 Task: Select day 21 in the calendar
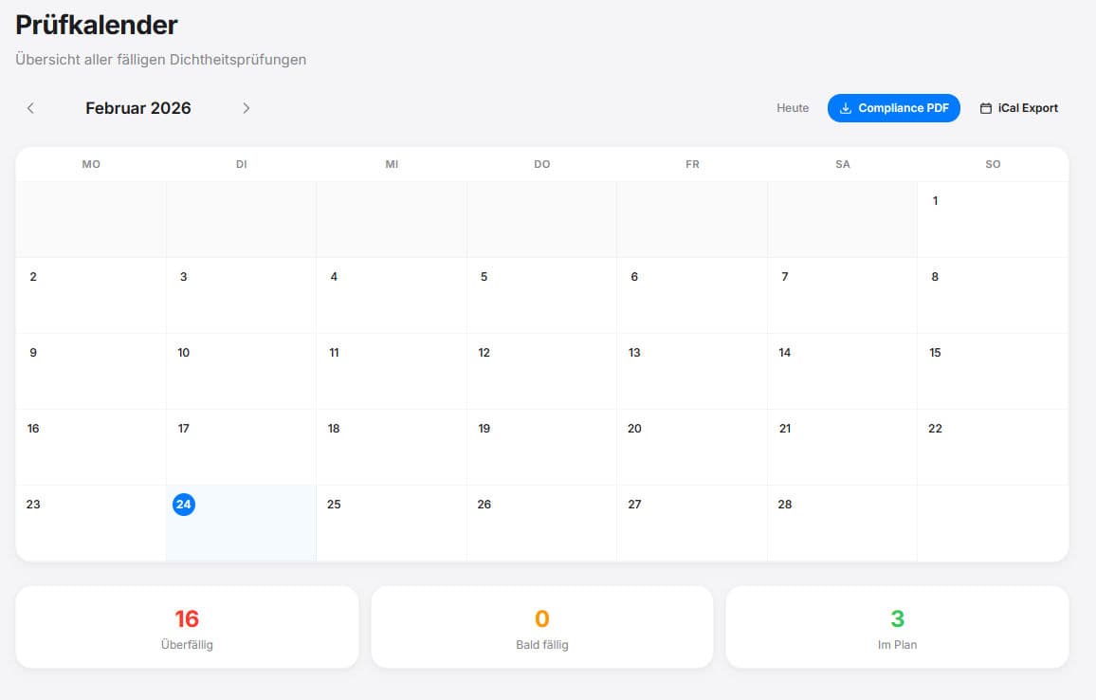[842, 448]
